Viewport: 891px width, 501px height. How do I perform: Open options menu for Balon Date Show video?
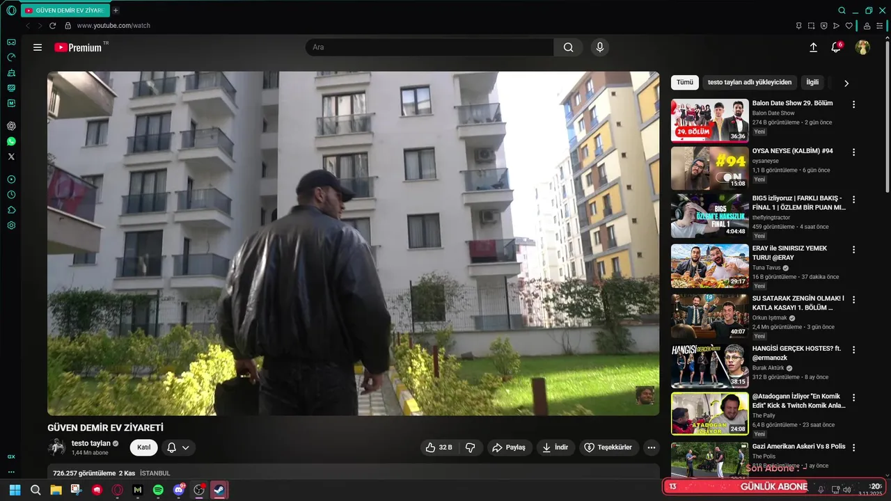click(x=854, y=104)
